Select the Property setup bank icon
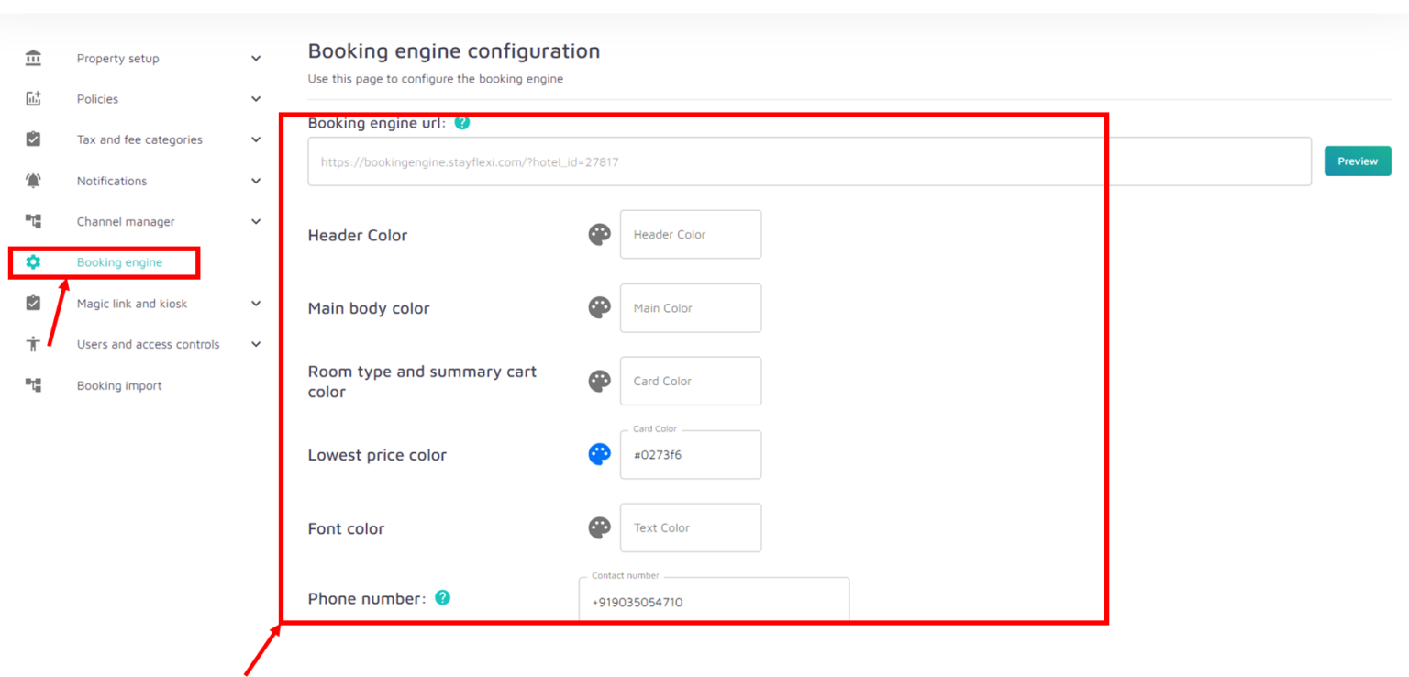Screen dimensions: 1409x677 pos(32,57)
